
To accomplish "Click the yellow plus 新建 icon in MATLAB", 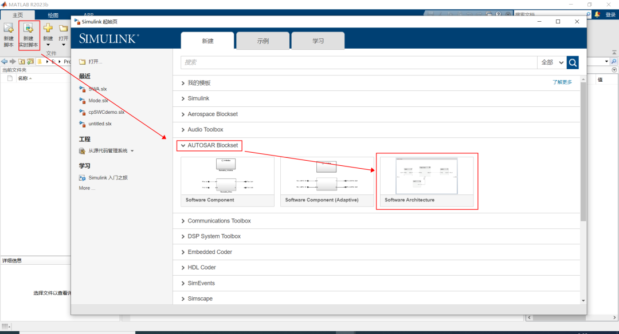I will coord(48,28).
